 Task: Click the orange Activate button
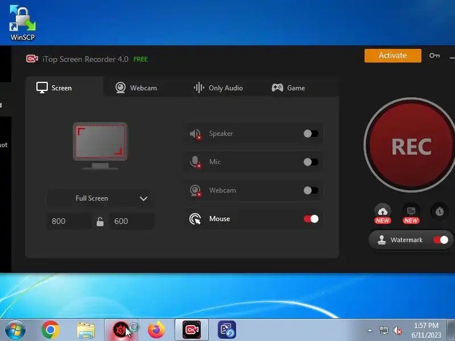pos(392,55)
